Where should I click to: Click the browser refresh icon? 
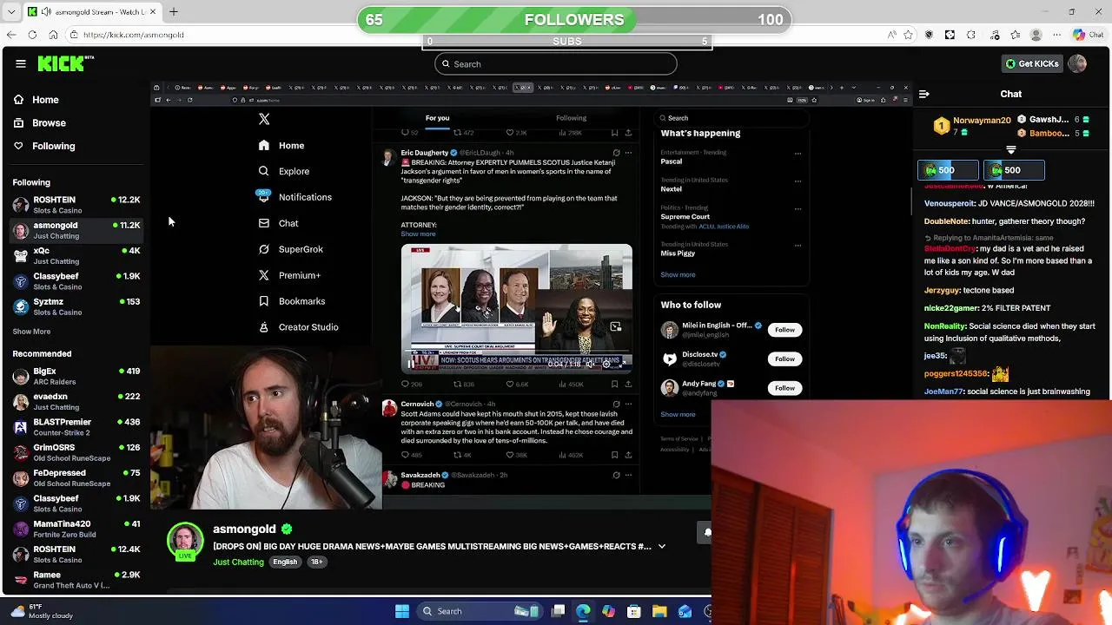pyautogui.click(x=32, y=35)
